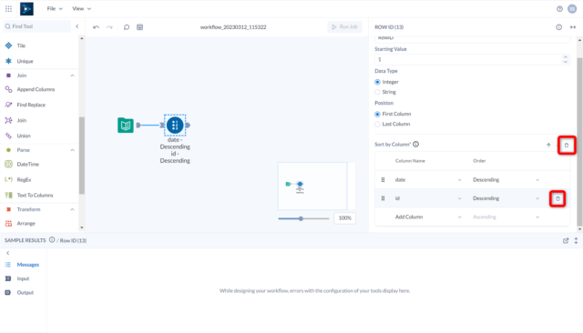Image resolution: width=583 pixels, height=333 pixels.
Task: Select Last Column position
Action: pos(377,124)
